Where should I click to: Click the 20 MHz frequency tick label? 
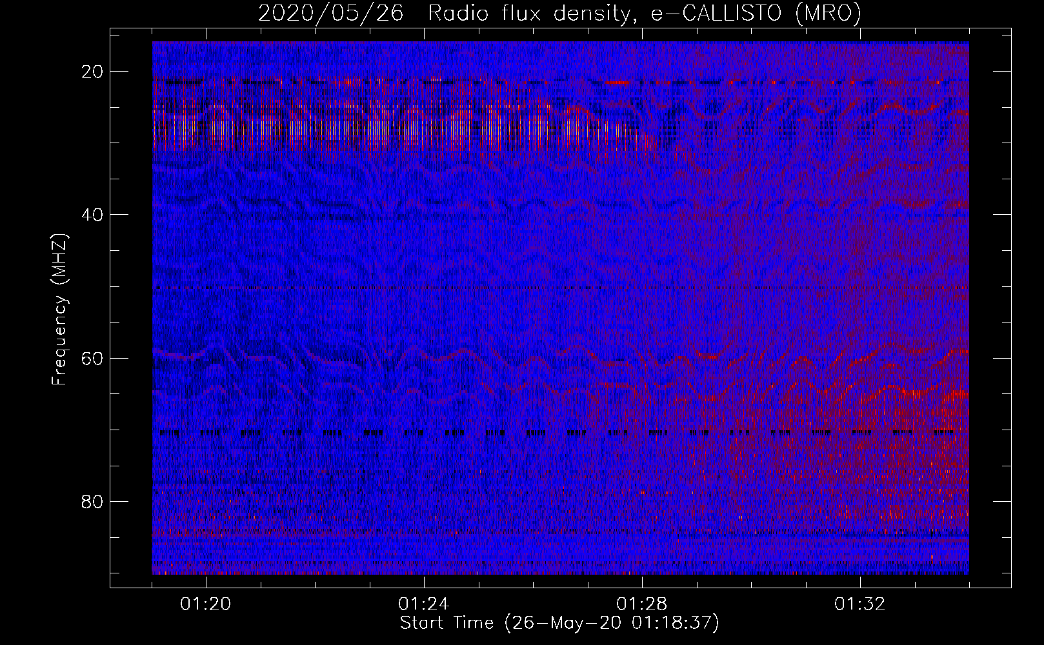pos(93,72)
